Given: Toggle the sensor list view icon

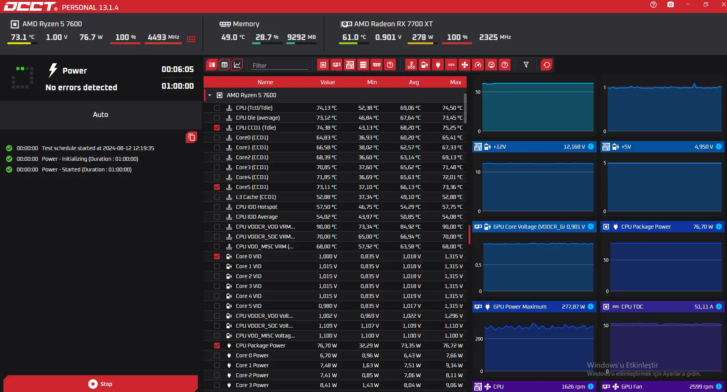Looking at the screenshot, I should click(x=212, y=65).
